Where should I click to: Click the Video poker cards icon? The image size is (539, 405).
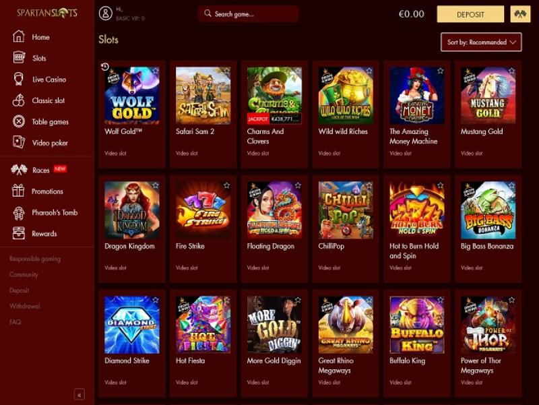19,142
